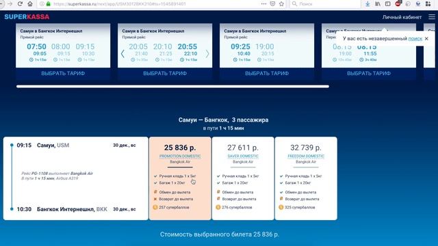Open FREEDOM DOMESTIC fare details link

[306, 156]
